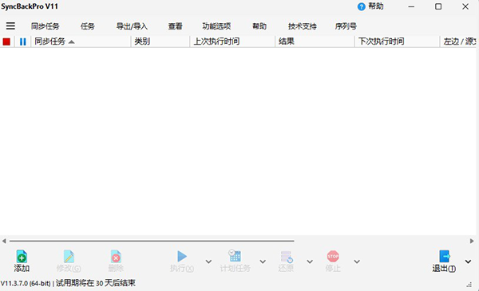Sort by the 类别 column header
Screen dimensions: 479x291
click(x=160, y=41)
